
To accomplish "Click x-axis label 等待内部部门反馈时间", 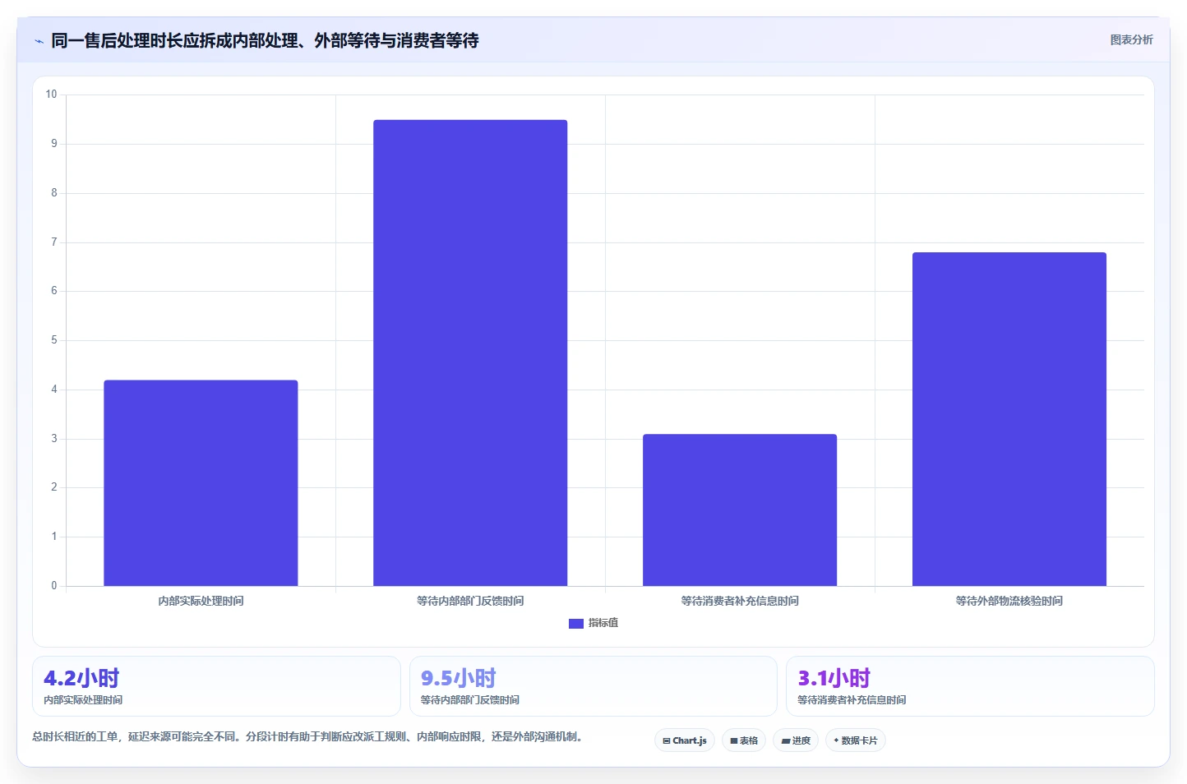I will point(470,601).
